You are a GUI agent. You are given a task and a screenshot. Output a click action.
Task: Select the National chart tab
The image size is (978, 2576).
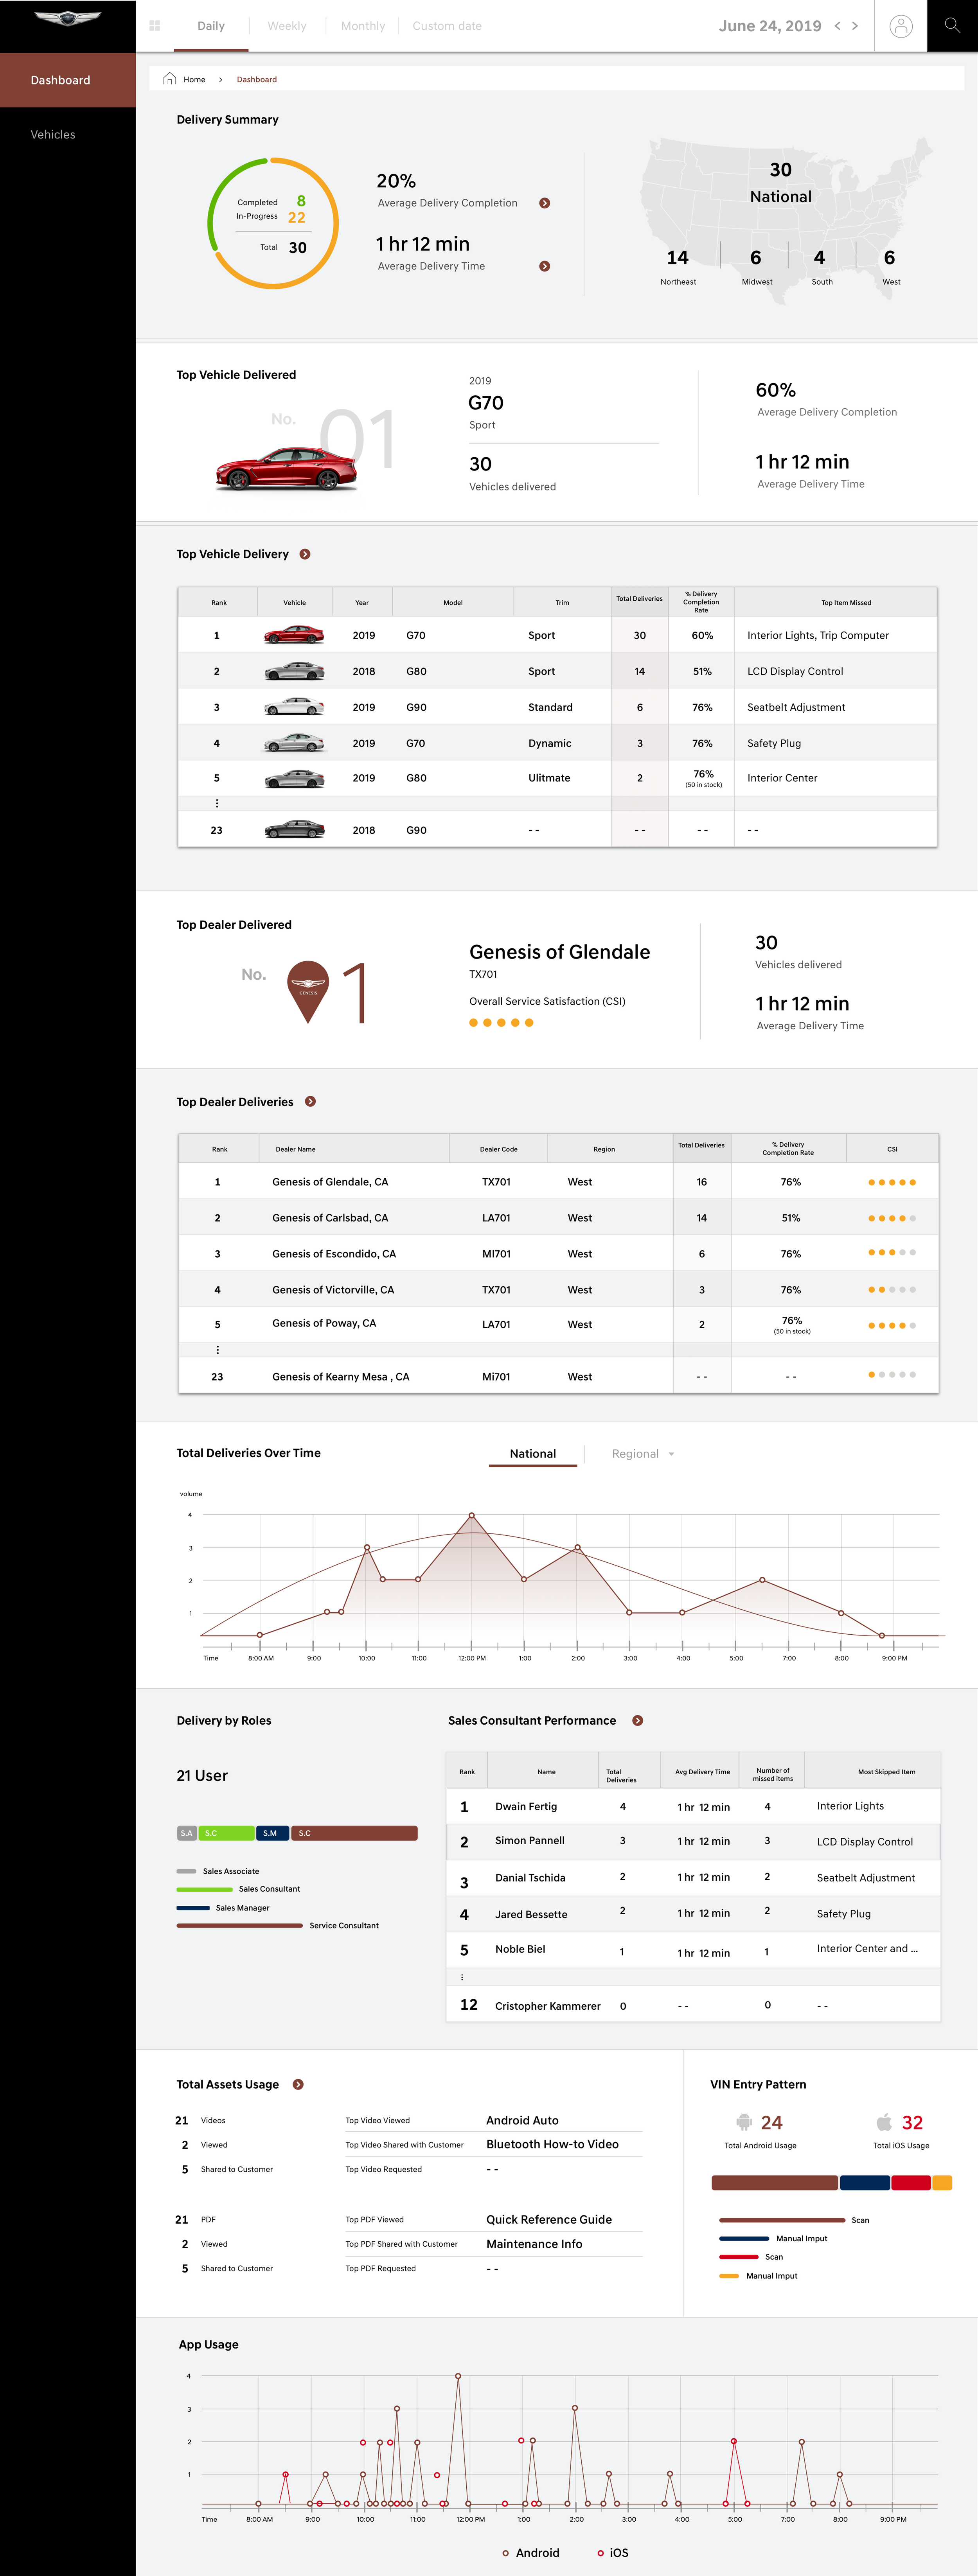(x=533, y=1454)
